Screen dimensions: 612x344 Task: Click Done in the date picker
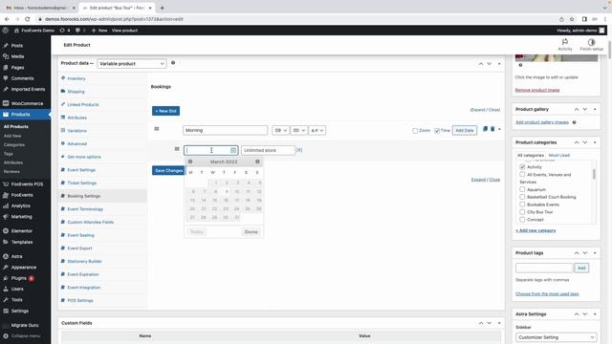click(251, 231)
